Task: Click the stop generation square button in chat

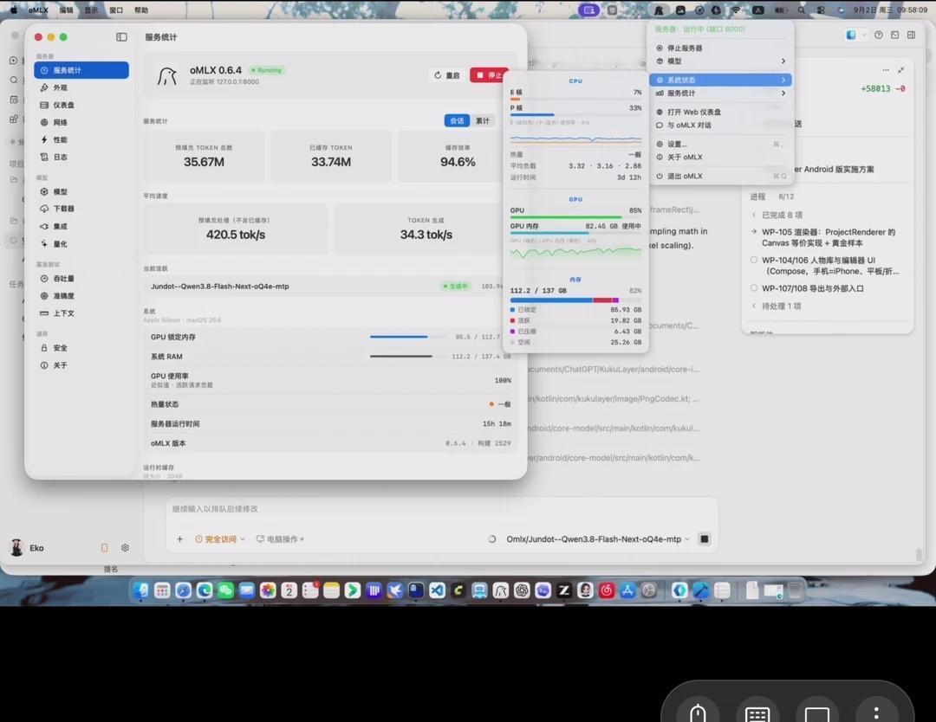Action: coord(705,539)
